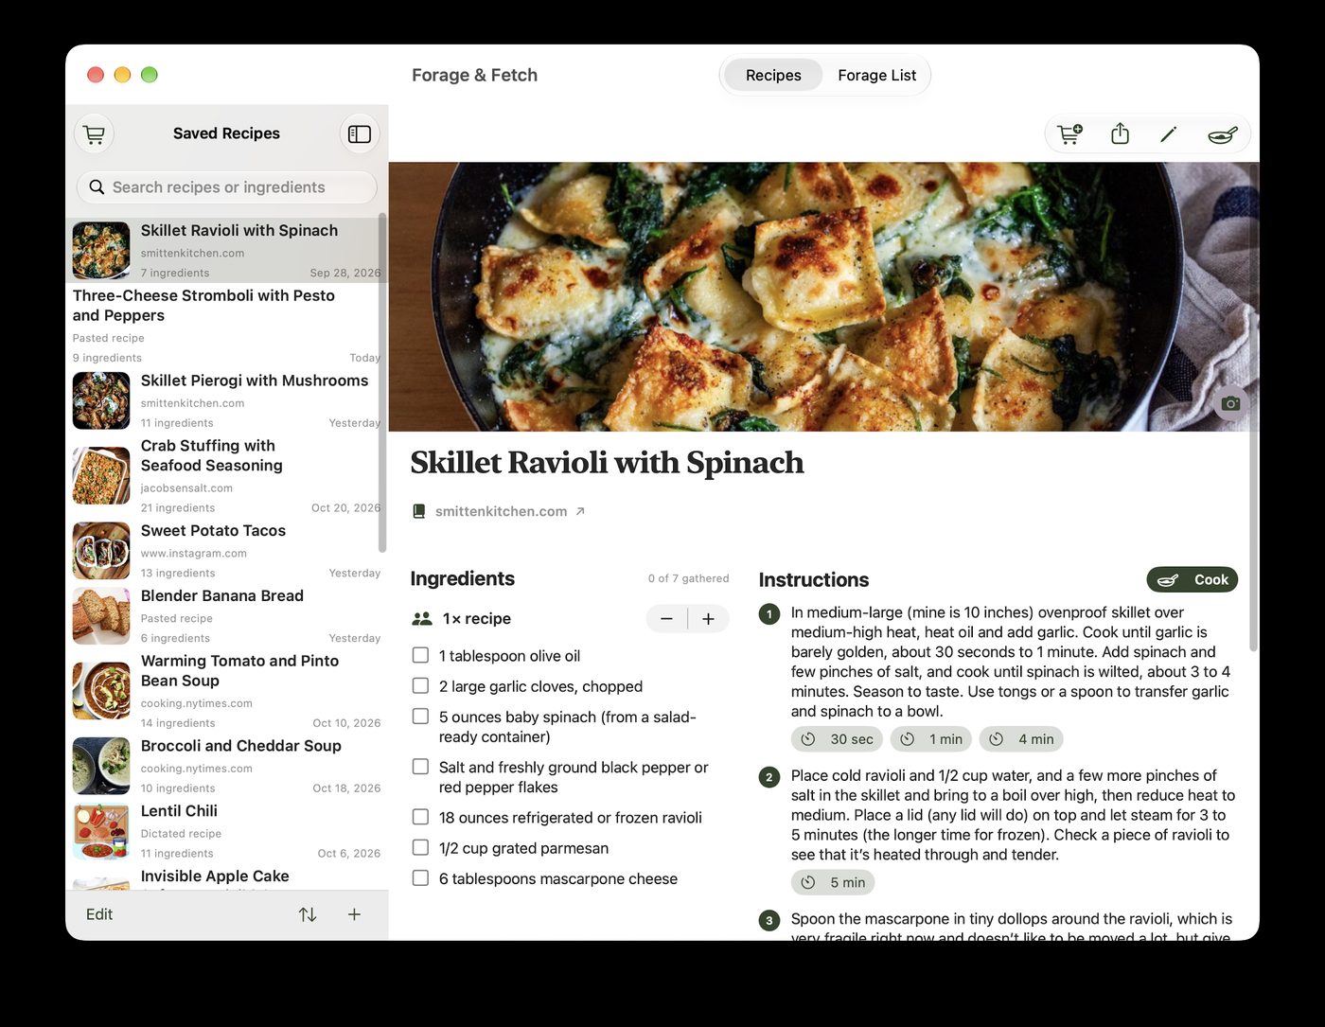Select the Lentil Chili recipe
This screenshot has width=1325, height=1027.
[x=226, y=831]
